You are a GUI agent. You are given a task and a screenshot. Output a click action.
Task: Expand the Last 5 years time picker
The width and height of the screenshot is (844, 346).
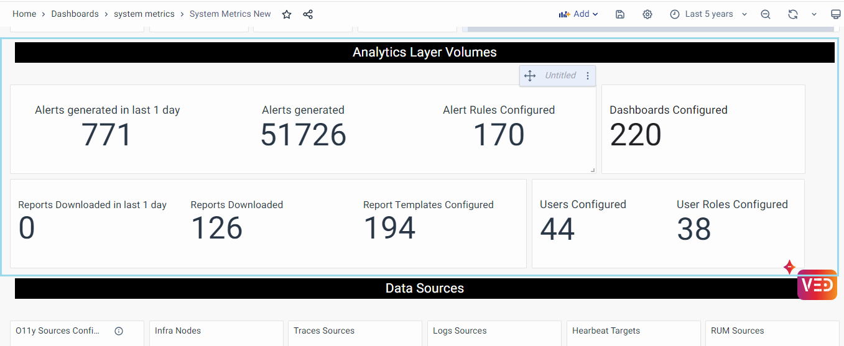pyautogui.click(x=708, y=14)
